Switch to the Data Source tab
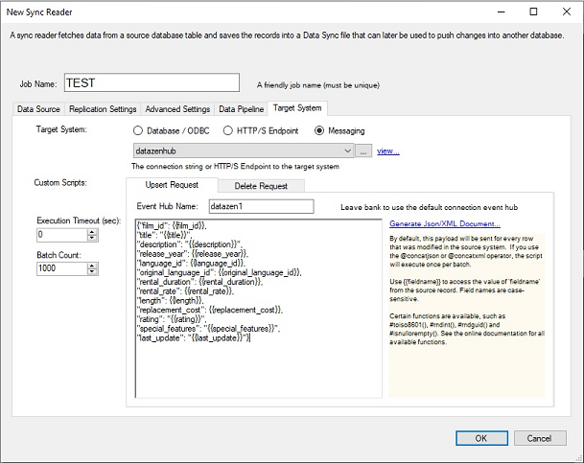 [38, 109]
